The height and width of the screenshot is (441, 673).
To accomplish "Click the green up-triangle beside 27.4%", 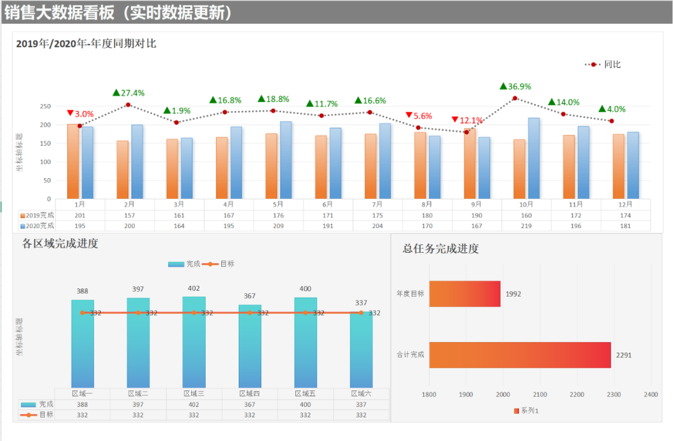I will point(117,93).
